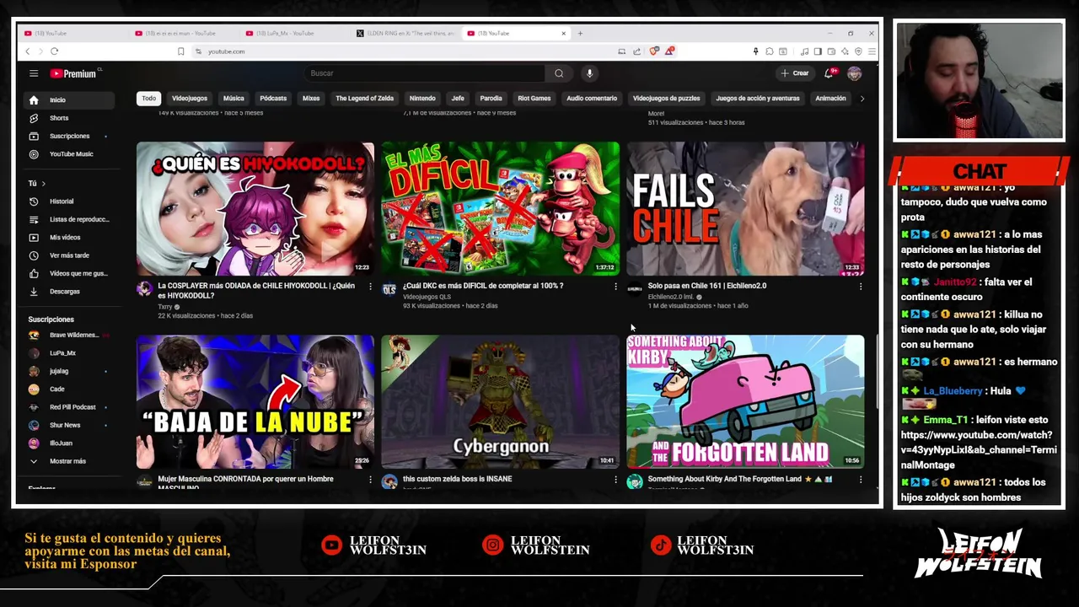1079x607 pixels.
Task: Switch to LuPa_Mx YouTube browser tab
Action: pos(295,33)
